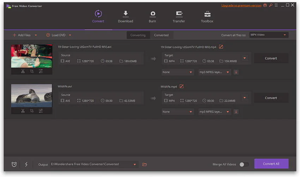The width and height of the screenshot is (300, 177).
Task: Select the Wildlife seal video thumbnail
Action: (31, 96)
